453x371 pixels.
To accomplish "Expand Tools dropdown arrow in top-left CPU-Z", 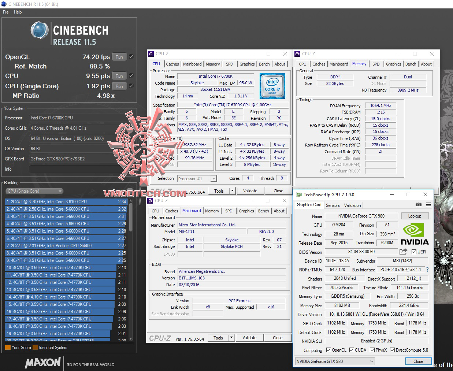I will (x=232, y=191).
